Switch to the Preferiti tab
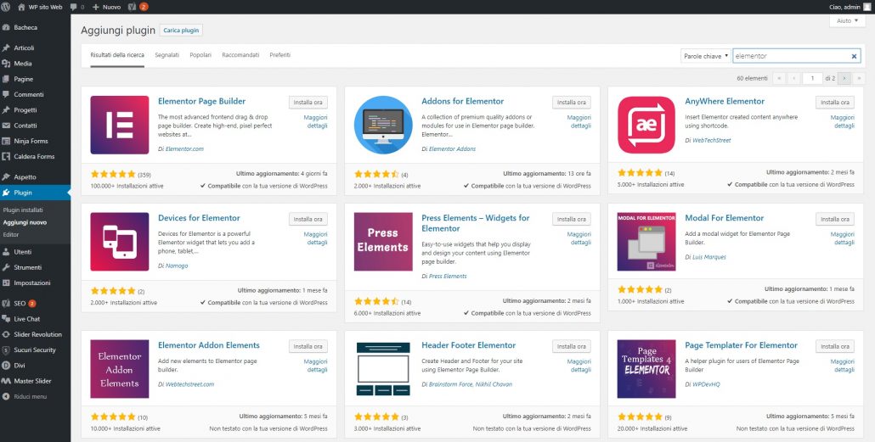 pyautogui.click(x=280, y=55)
